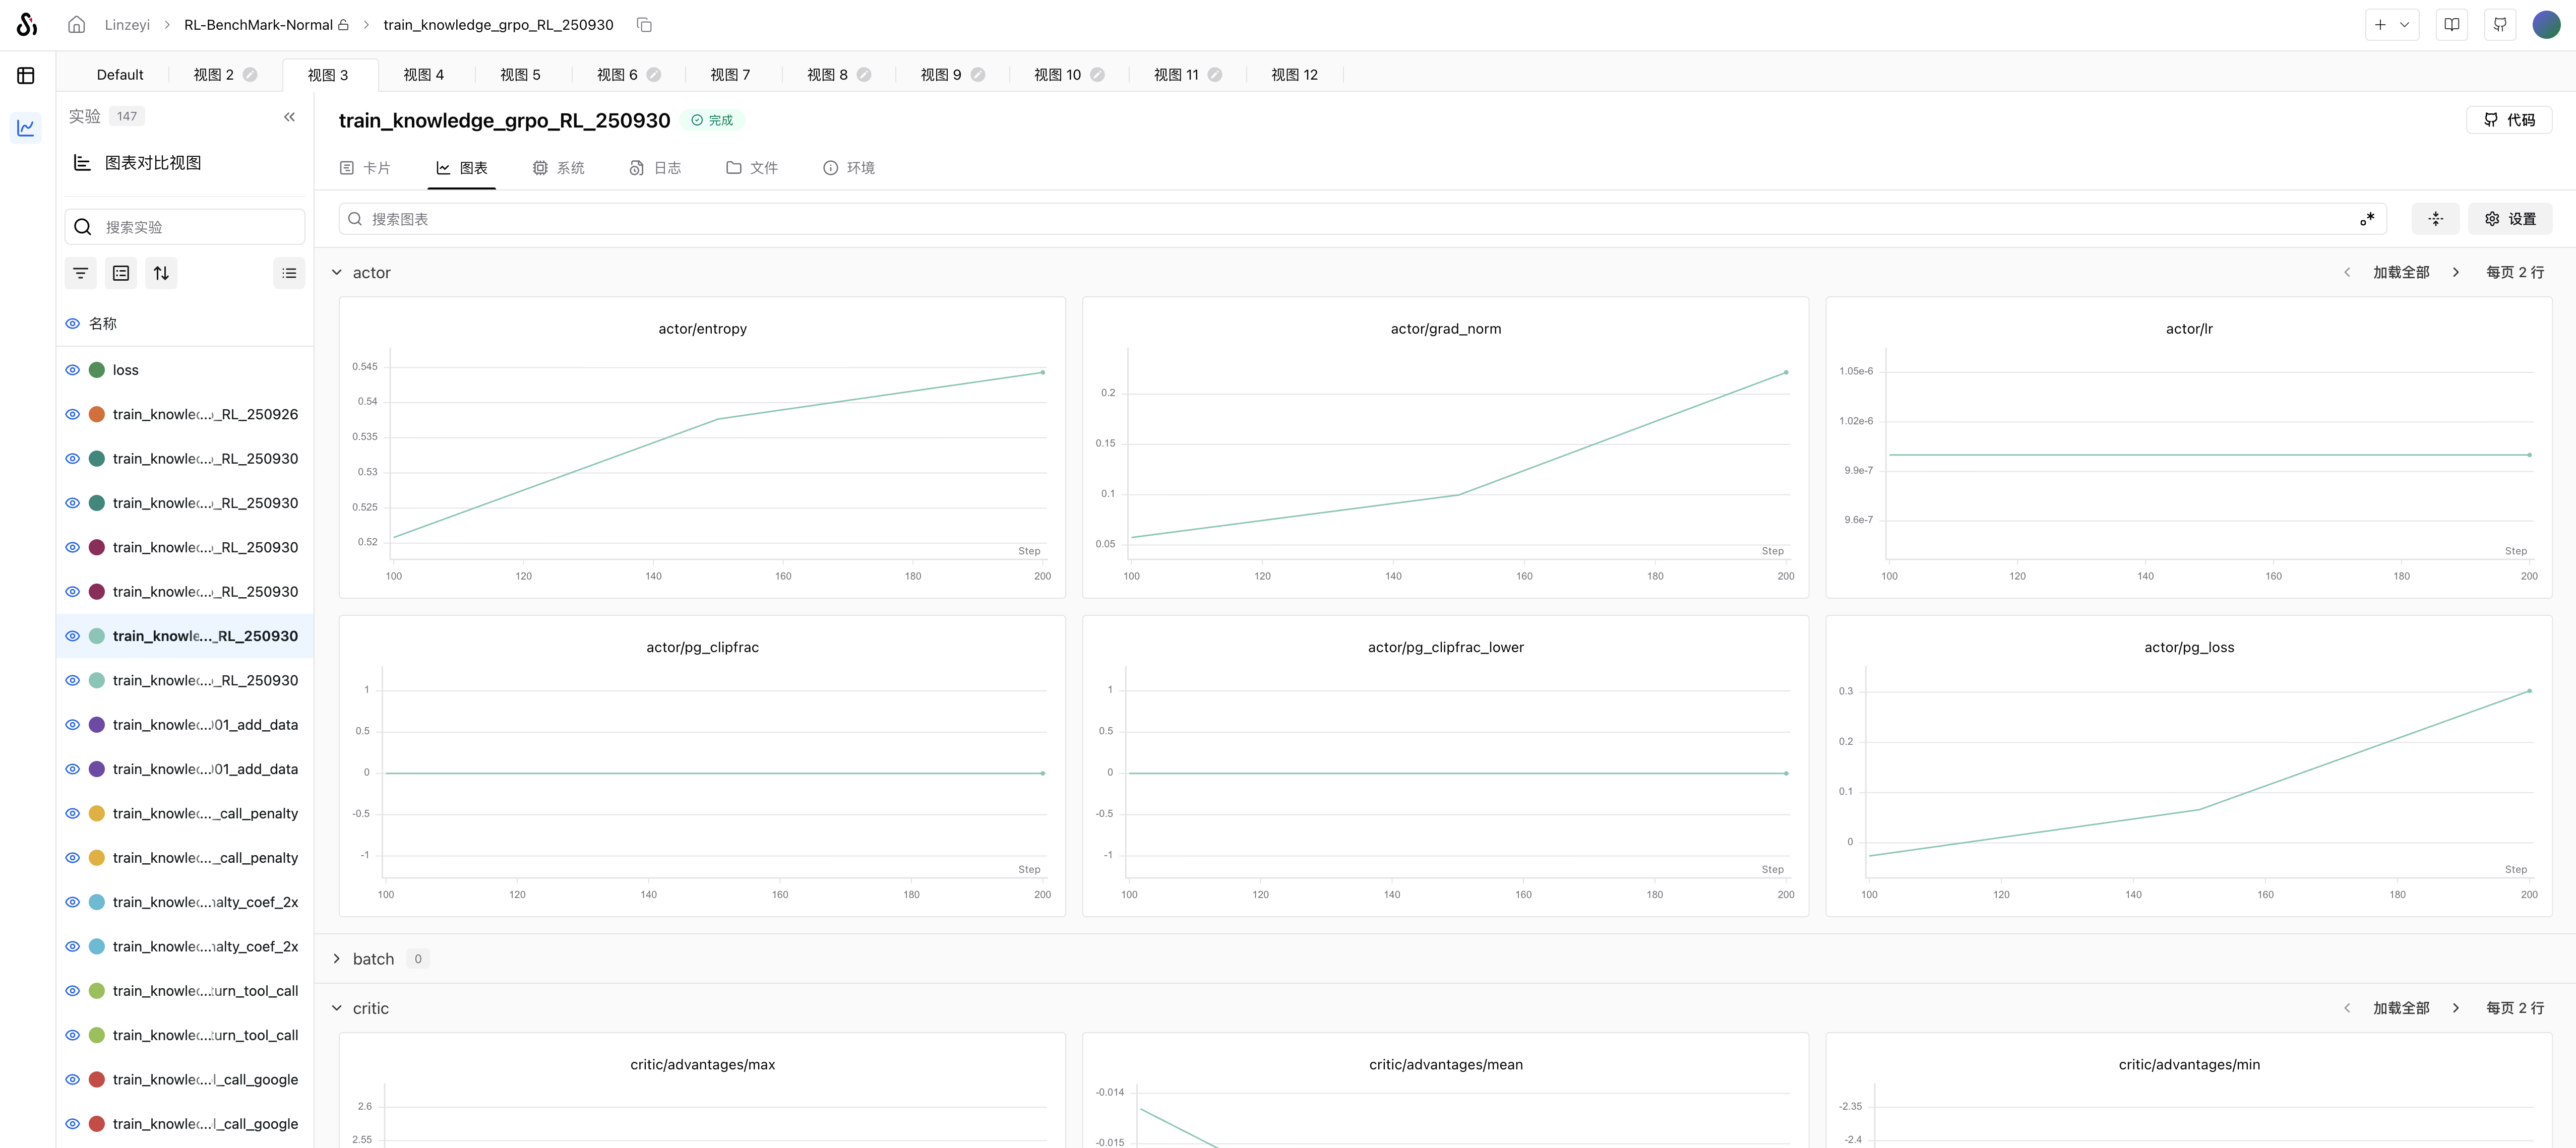This screenshot has width=2576, height=1148.
Task: Click 加载全部 in actor section
Action: pyautogui.click(x=2401, y=272)
